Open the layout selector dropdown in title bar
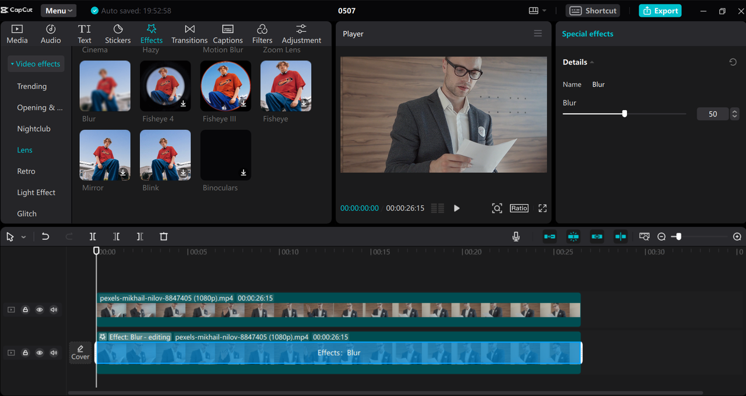 537,10
